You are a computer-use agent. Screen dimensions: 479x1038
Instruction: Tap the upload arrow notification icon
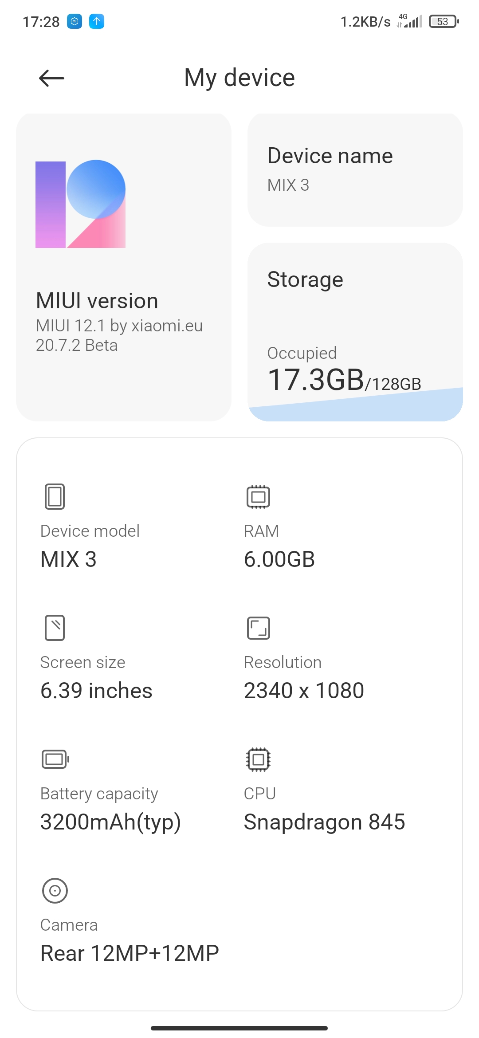click(x=97, y=21)
